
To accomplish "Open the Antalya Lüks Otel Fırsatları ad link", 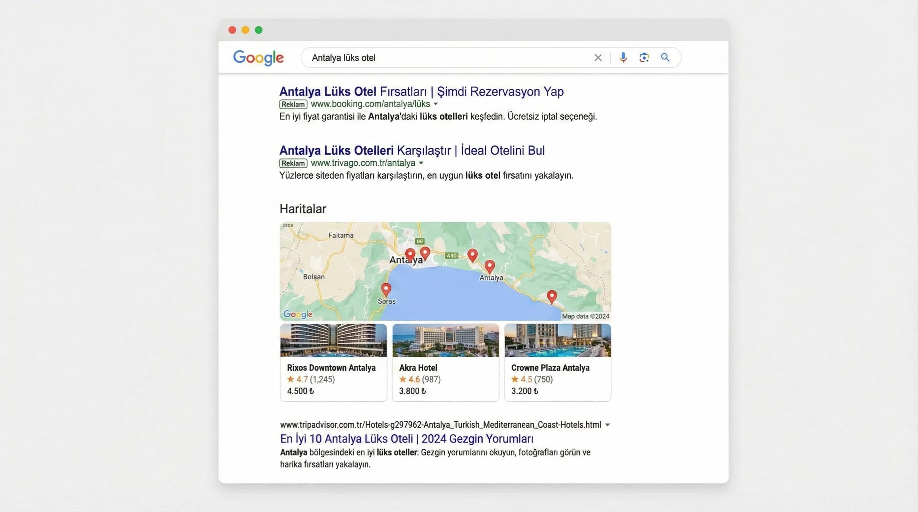I will point(421,91).
